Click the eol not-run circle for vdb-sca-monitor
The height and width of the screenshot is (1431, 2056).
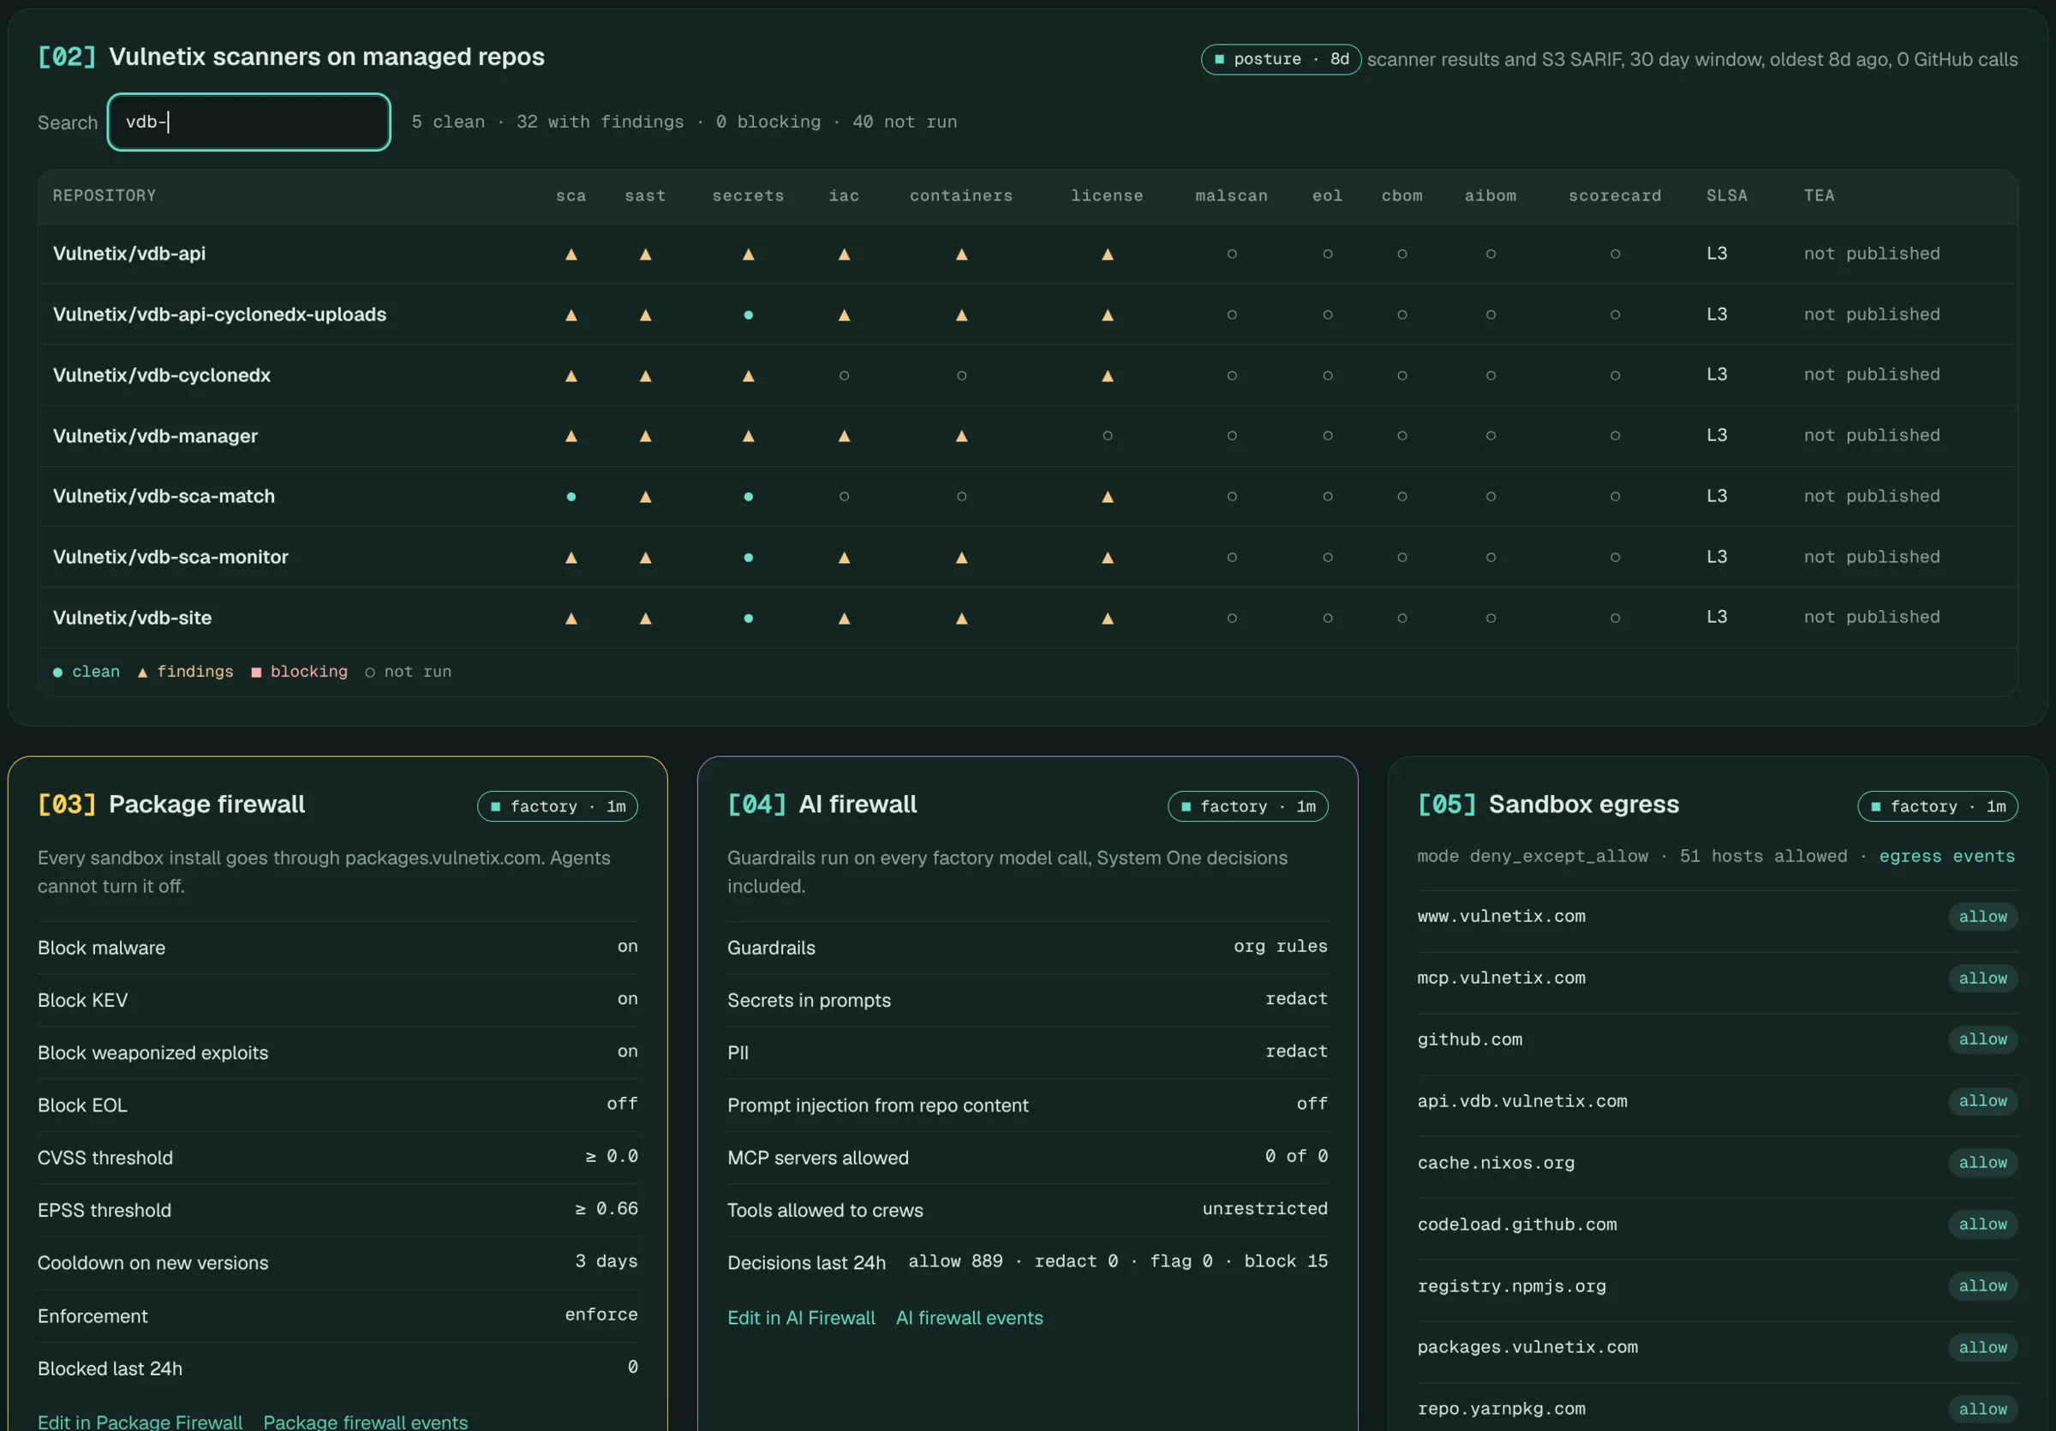1328,558
